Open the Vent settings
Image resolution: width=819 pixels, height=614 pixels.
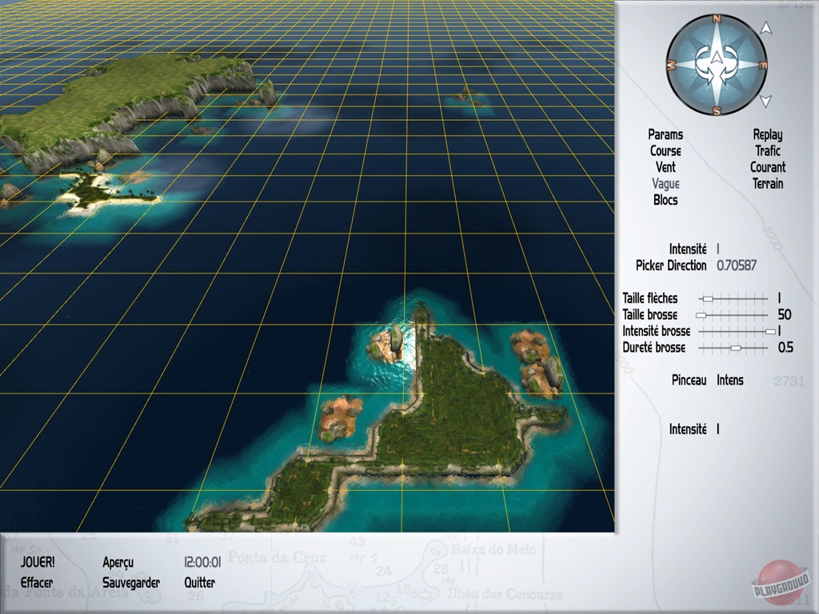click(x=667, y=167)
